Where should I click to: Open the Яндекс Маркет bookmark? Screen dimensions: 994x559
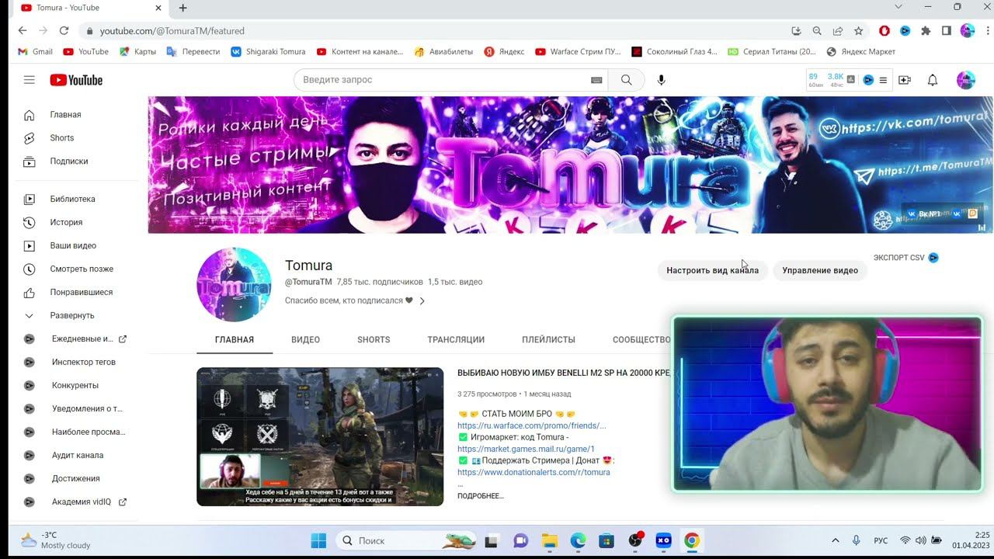pyautogui.click(x=860, y=52)
